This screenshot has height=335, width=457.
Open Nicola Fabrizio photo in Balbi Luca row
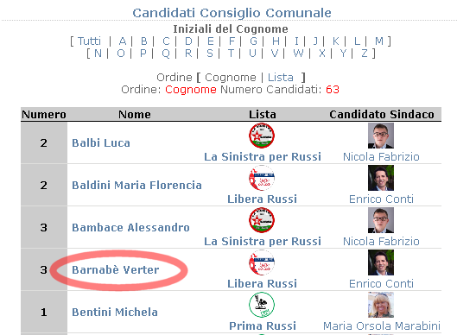tap(381, 136)
